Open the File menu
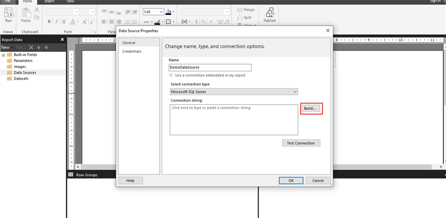The width and height of the screenshot is (446, 218). (8, 1)
